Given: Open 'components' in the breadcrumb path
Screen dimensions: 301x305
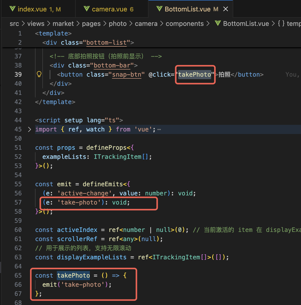Looking at the screenshot, I should coord(185,24).
